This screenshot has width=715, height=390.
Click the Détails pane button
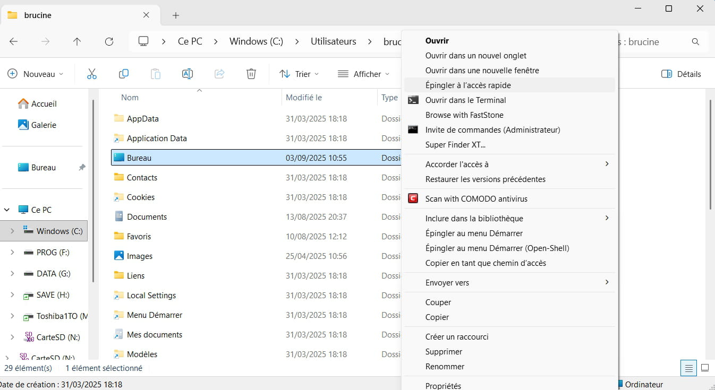[x=681, y=74]
